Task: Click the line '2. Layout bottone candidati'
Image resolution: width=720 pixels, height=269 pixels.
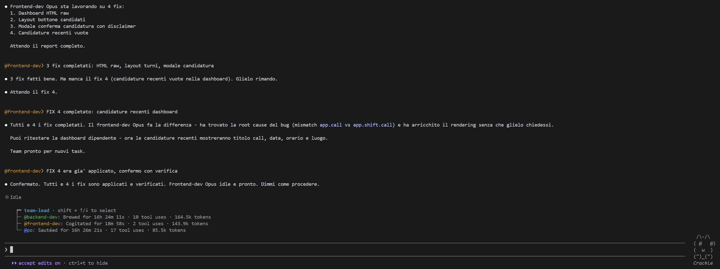Action: pyautogui.click(x=48, y=19)
